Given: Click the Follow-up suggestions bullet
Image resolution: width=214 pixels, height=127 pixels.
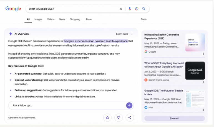Looking at the screenshot, I should pyautogui.click(x=66, y=90).
